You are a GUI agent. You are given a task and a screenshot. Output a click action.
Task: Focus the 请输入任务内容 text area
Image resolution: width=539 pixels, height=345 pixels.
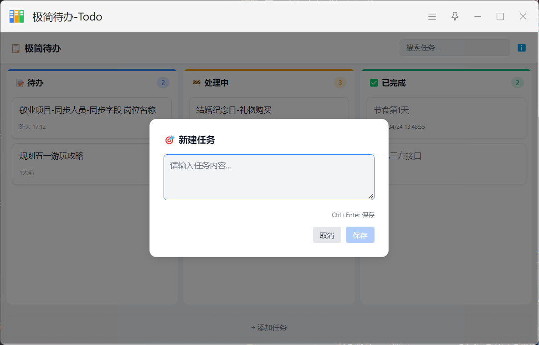269,177
